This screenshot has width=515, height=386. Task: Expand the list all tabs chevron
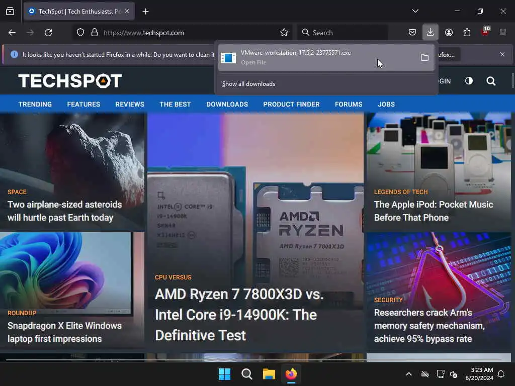click(415, 11)
